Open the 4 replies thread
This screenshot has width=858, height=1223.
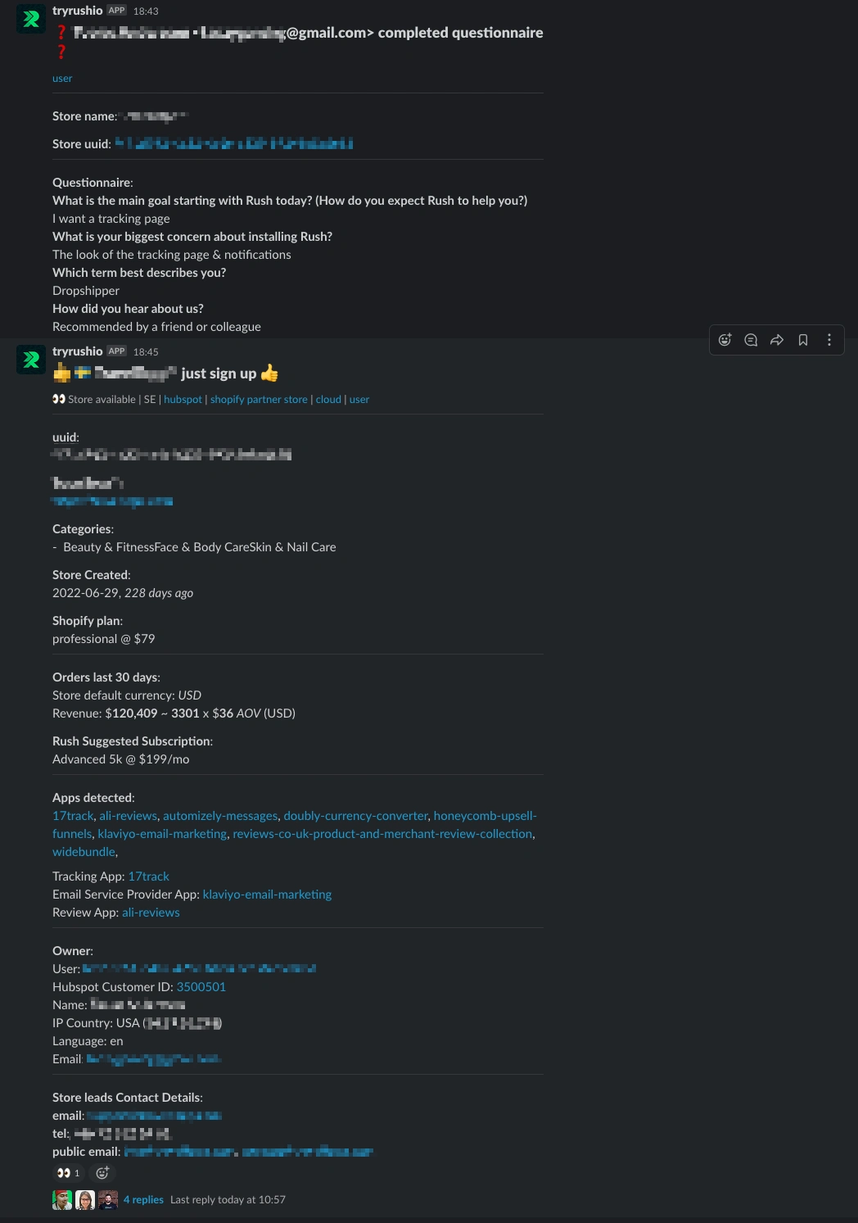144,1199
